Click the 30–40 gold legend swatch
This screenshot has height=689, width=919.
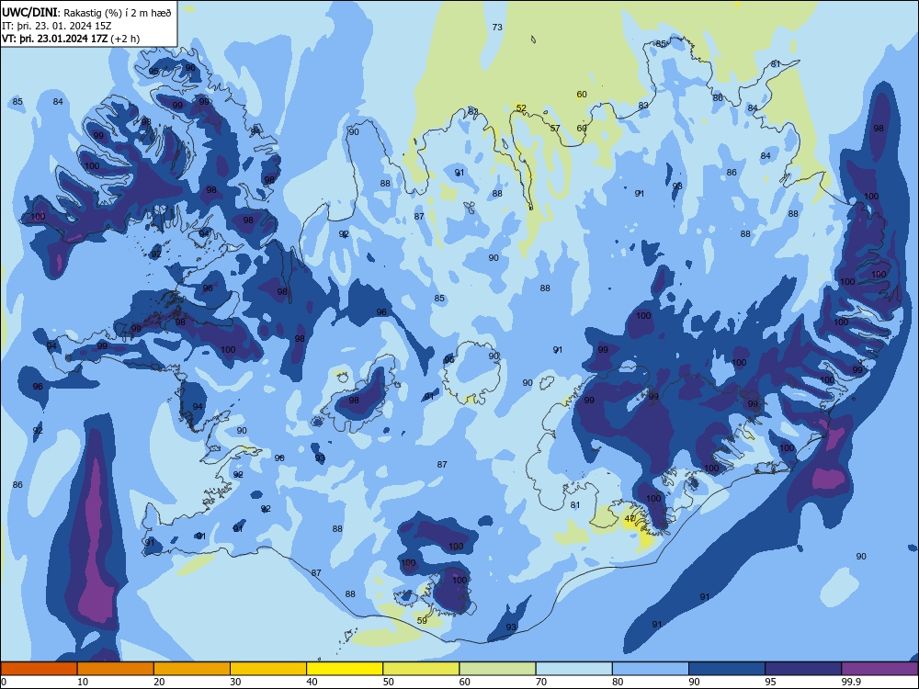point(268,669)
